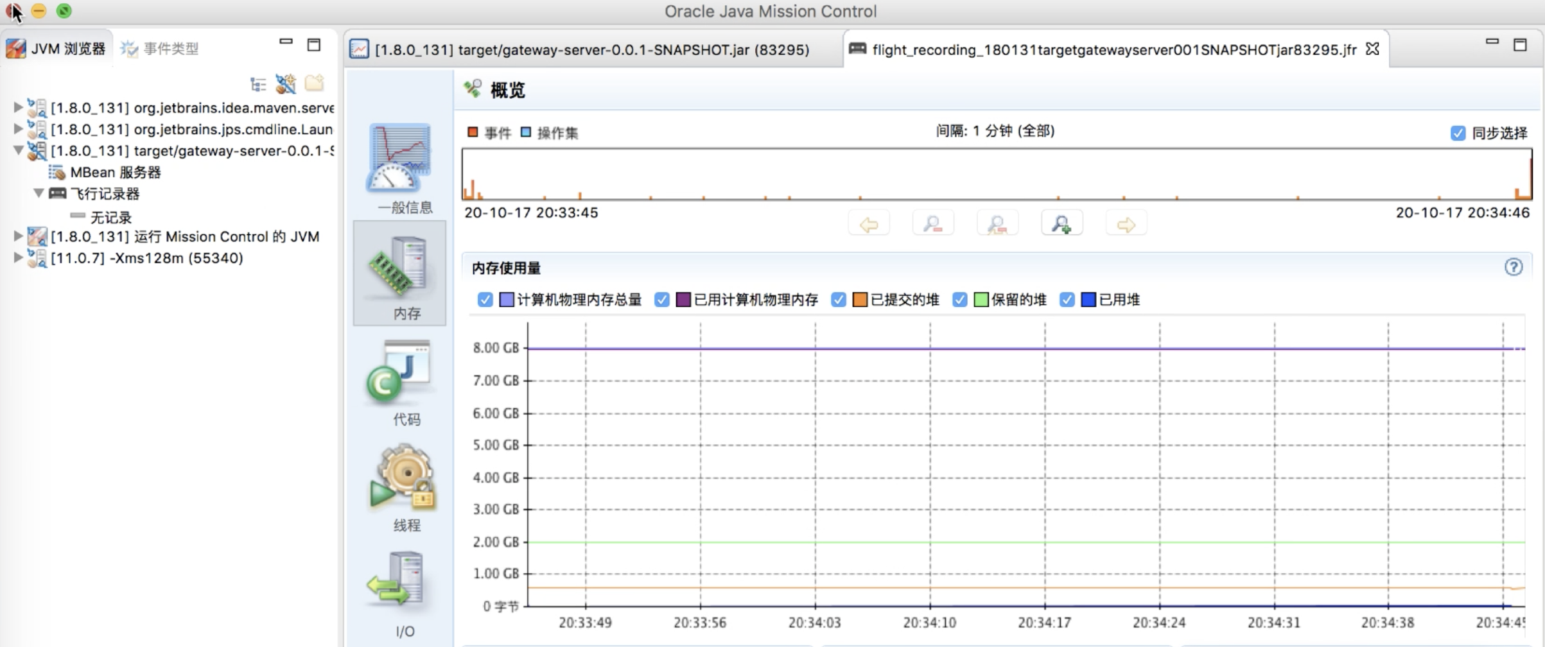Screen dimensions: 1545x647
Task: Click the yellow macOS minimize window button
Action: [x=39, y=11]
